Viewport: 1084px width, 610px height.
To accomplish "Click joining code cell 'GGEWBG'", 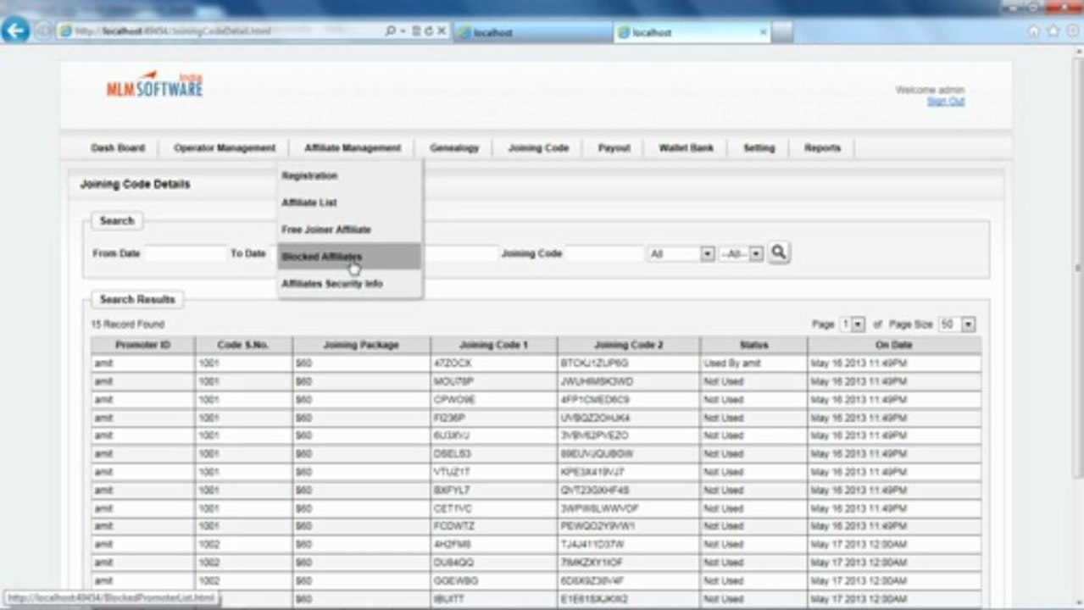I will 493,581.
